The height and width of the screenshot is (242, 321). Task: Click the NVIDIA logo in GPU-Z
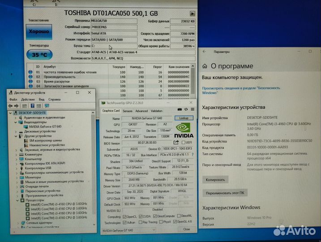point(184,130)
